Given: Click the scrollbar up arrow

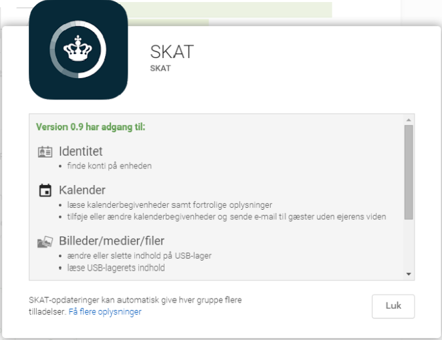Looking at the screenshot, I should click(409, 120).
